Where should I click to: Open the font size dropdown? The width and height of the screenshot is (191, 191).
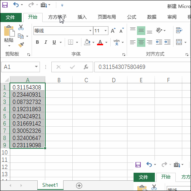click(105, 30)
